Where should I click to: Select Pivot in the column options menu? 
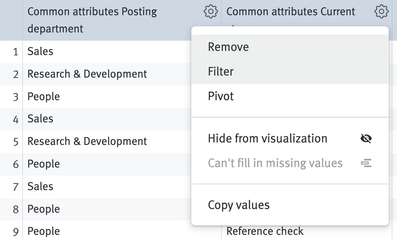(x=220, y=96)
